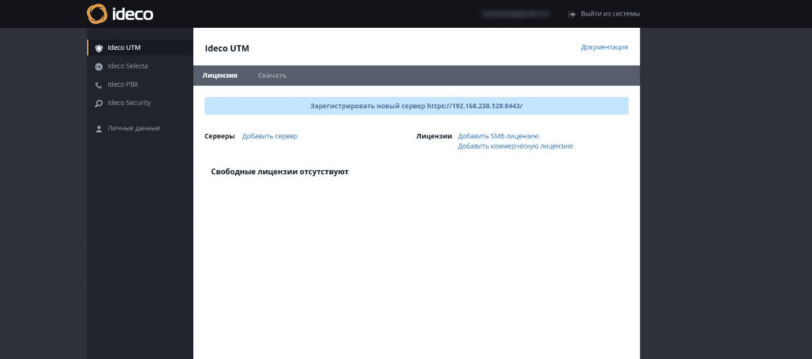Switch to the Скачать tab
The width and height of the screenshot is (812, 359).
pos(272,75)
